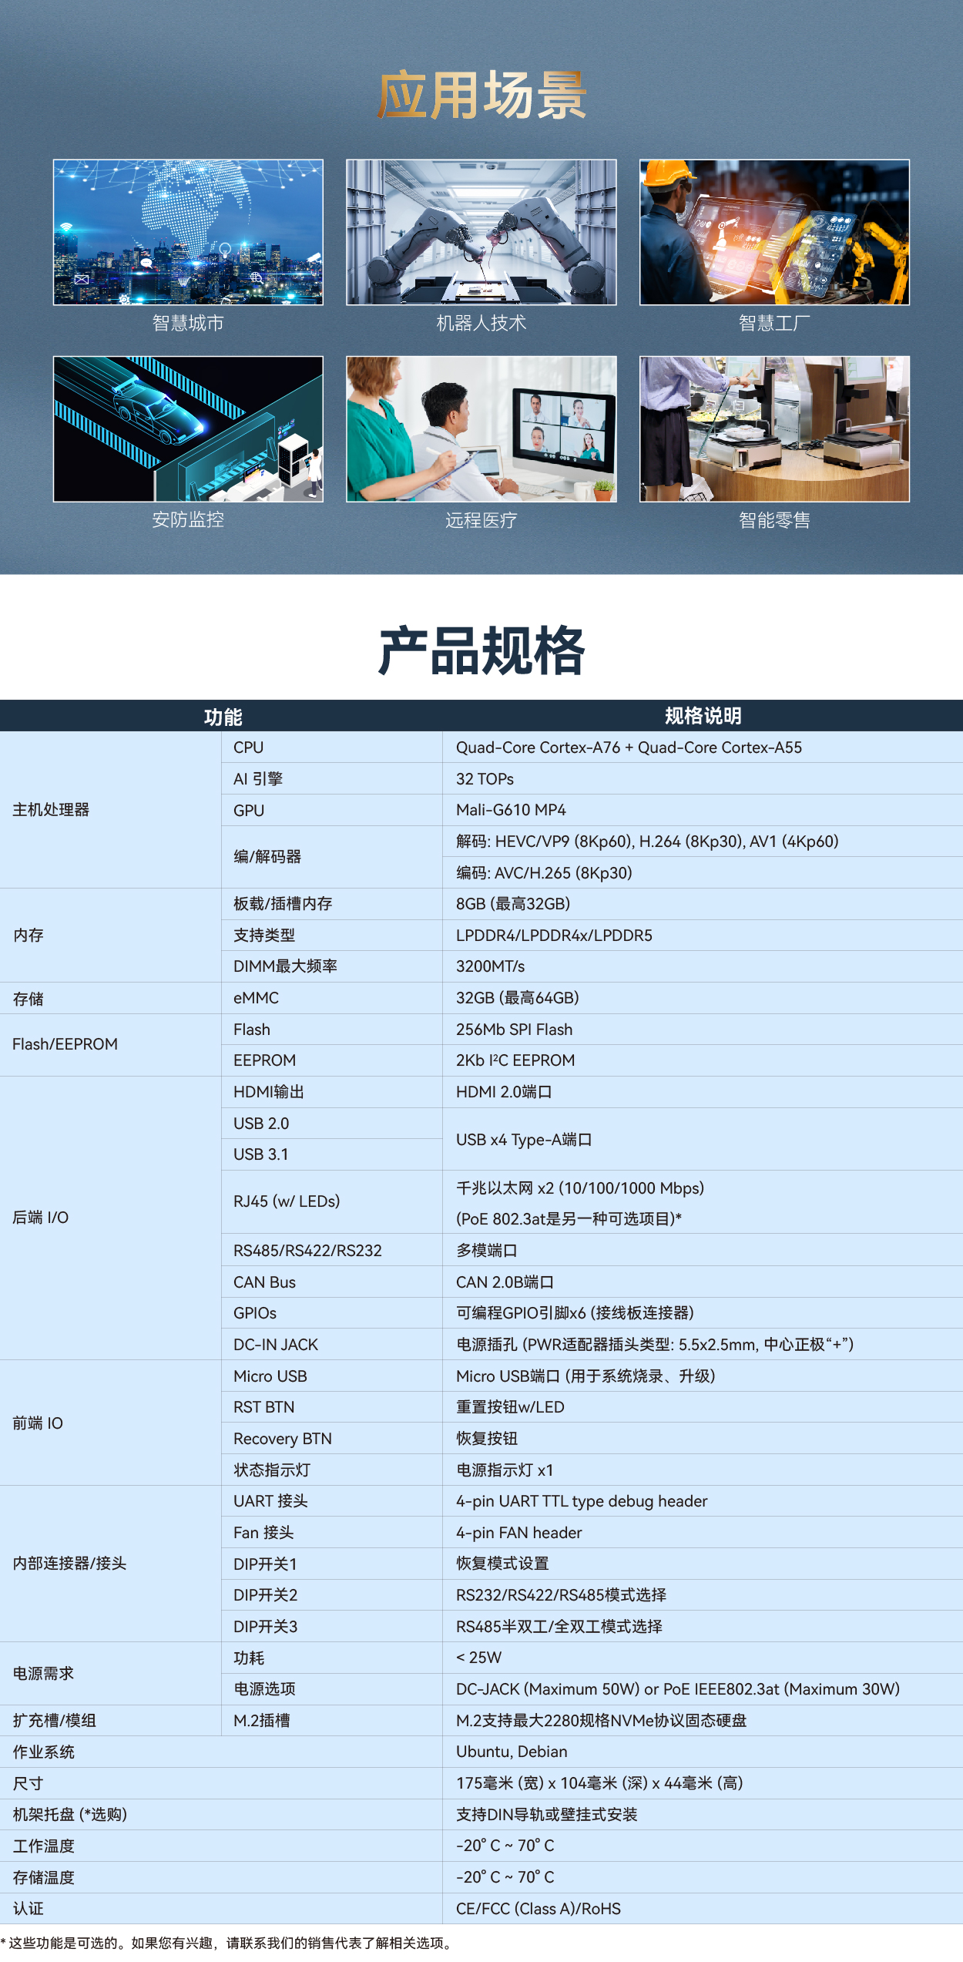Select the CPU row label
This screenshot has height=1962, width=963.
(248, 748)
